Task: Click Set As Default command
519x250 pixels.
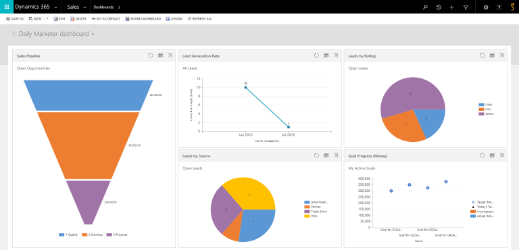Action: pos(105,19)
